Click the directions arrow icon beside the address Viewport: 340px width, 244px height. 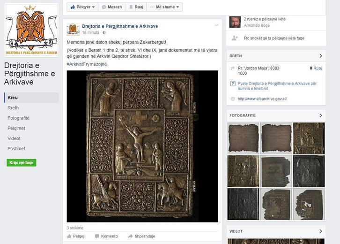click(x=233, y=69)
